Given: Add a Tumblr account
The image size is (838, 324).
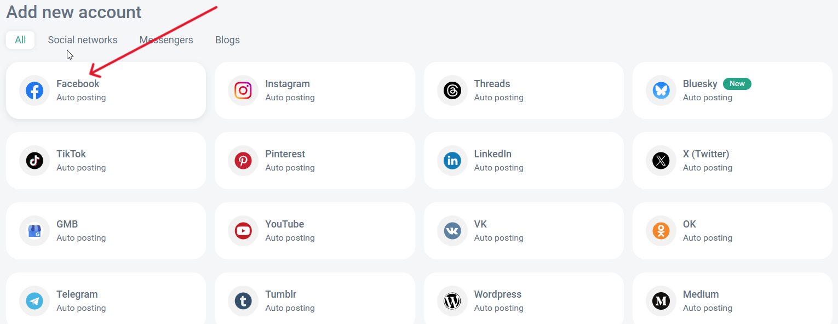Looking at the screenshot, I should pos(314,300).
